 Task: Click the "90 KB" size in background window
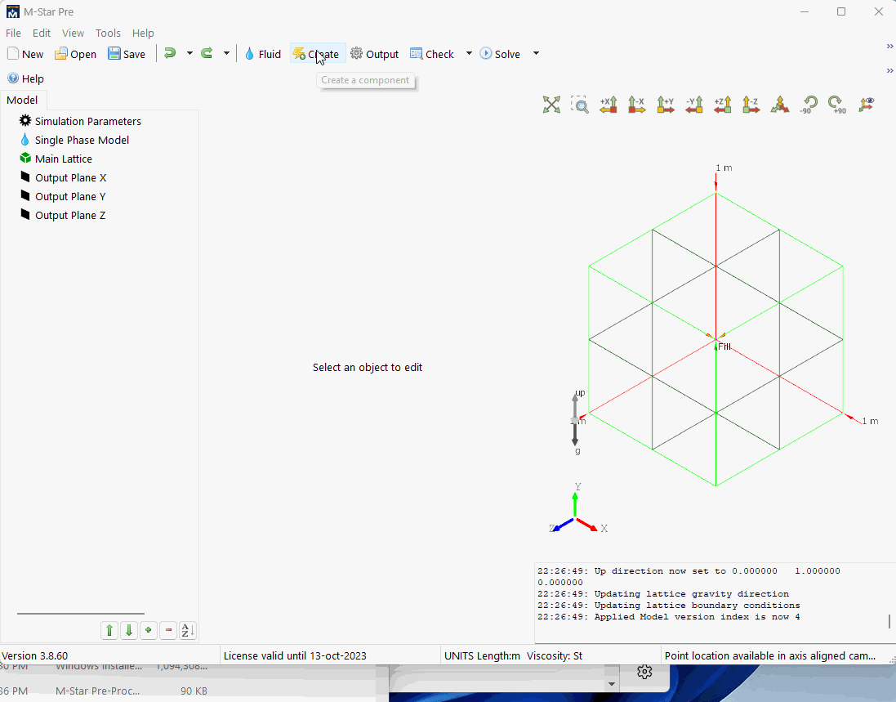[194, 691]
